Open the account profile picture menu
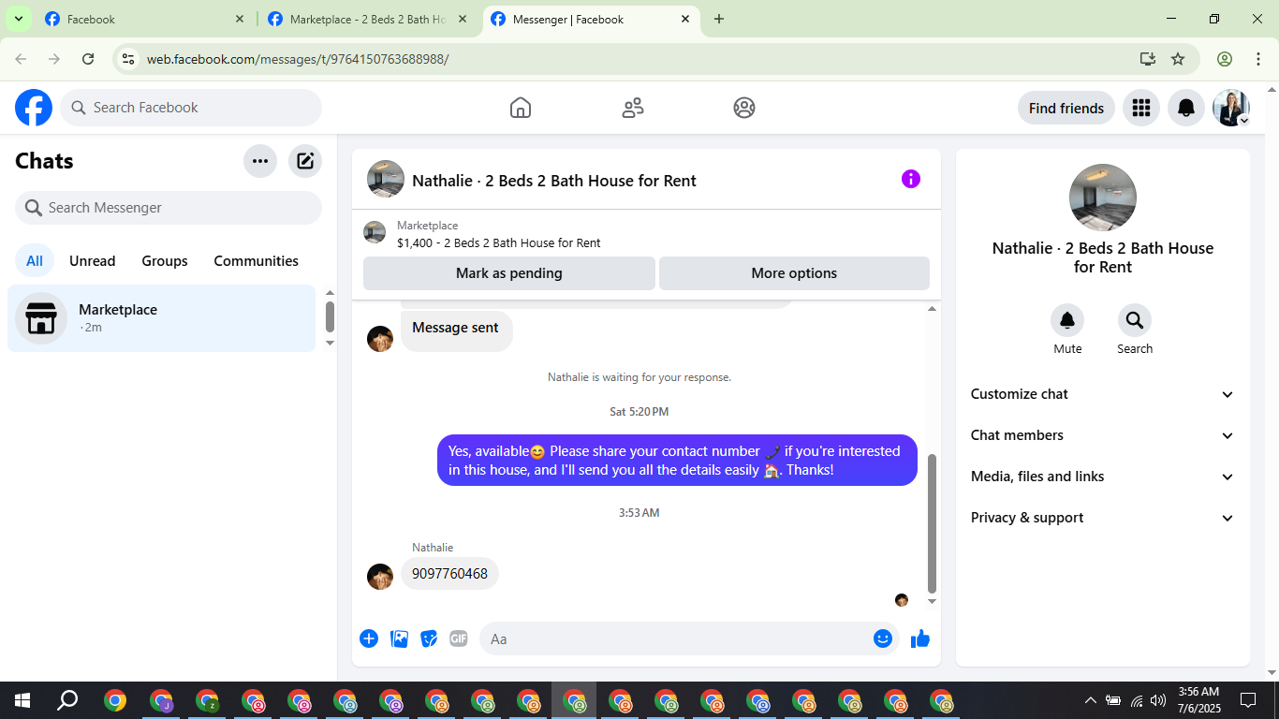This screenshot has height=719, width=1279. point(1231,108)
